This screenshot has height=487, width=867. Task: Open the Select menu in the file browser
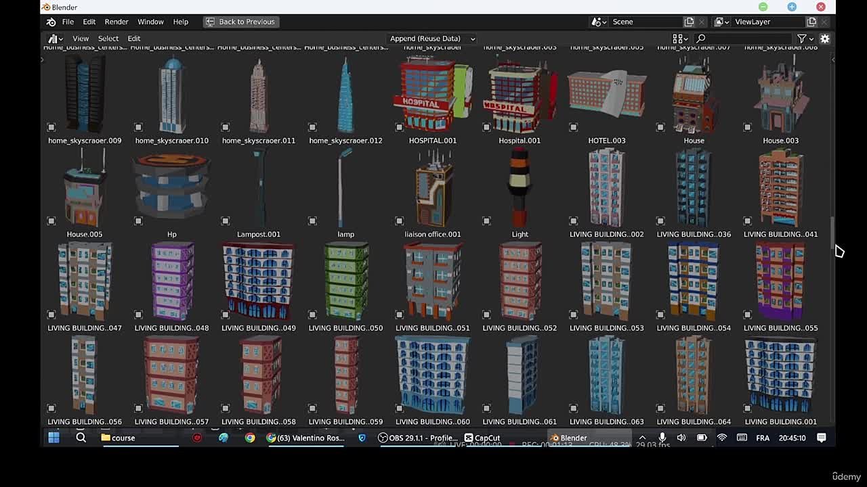pos(108,38)
